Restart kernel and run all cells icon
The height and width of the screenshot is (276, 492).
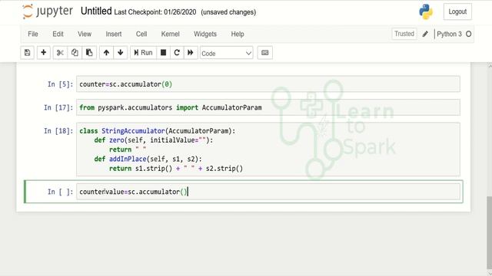coord(191,53)
